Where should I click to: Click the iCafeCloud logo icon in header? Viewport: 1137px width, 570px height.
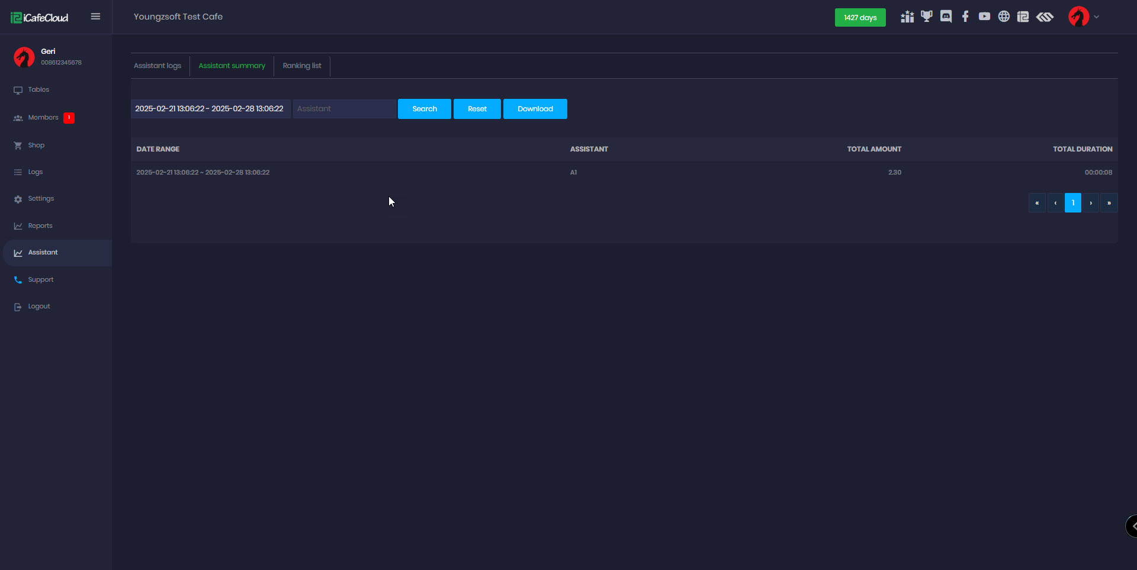(1023, 17)
